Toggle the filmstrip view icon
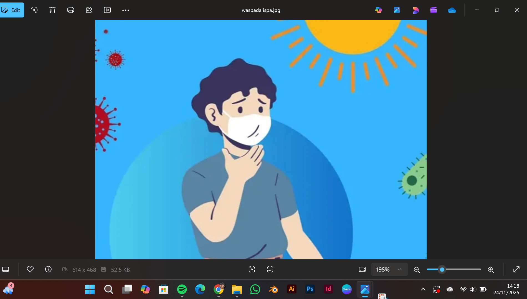The height and width of the screenshot is (299, 527). click(x=6, y=269)
